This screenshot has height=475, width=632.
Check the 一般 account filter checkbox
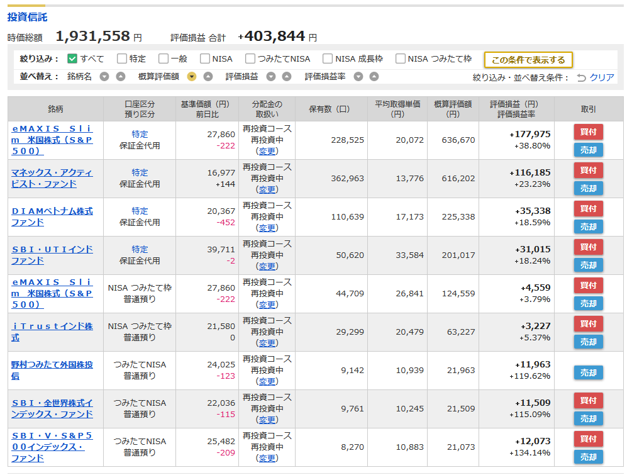(164, 59)
